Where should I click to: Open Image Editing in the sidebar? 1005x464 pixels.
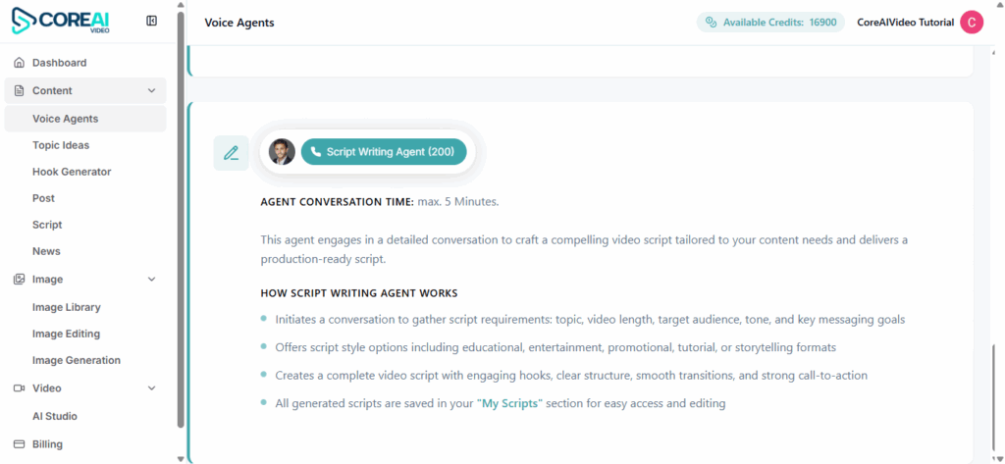[67, 334]
